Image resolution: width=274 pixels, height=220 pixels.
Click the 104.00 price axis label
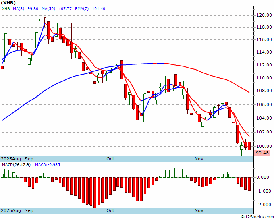click(264, 118)
